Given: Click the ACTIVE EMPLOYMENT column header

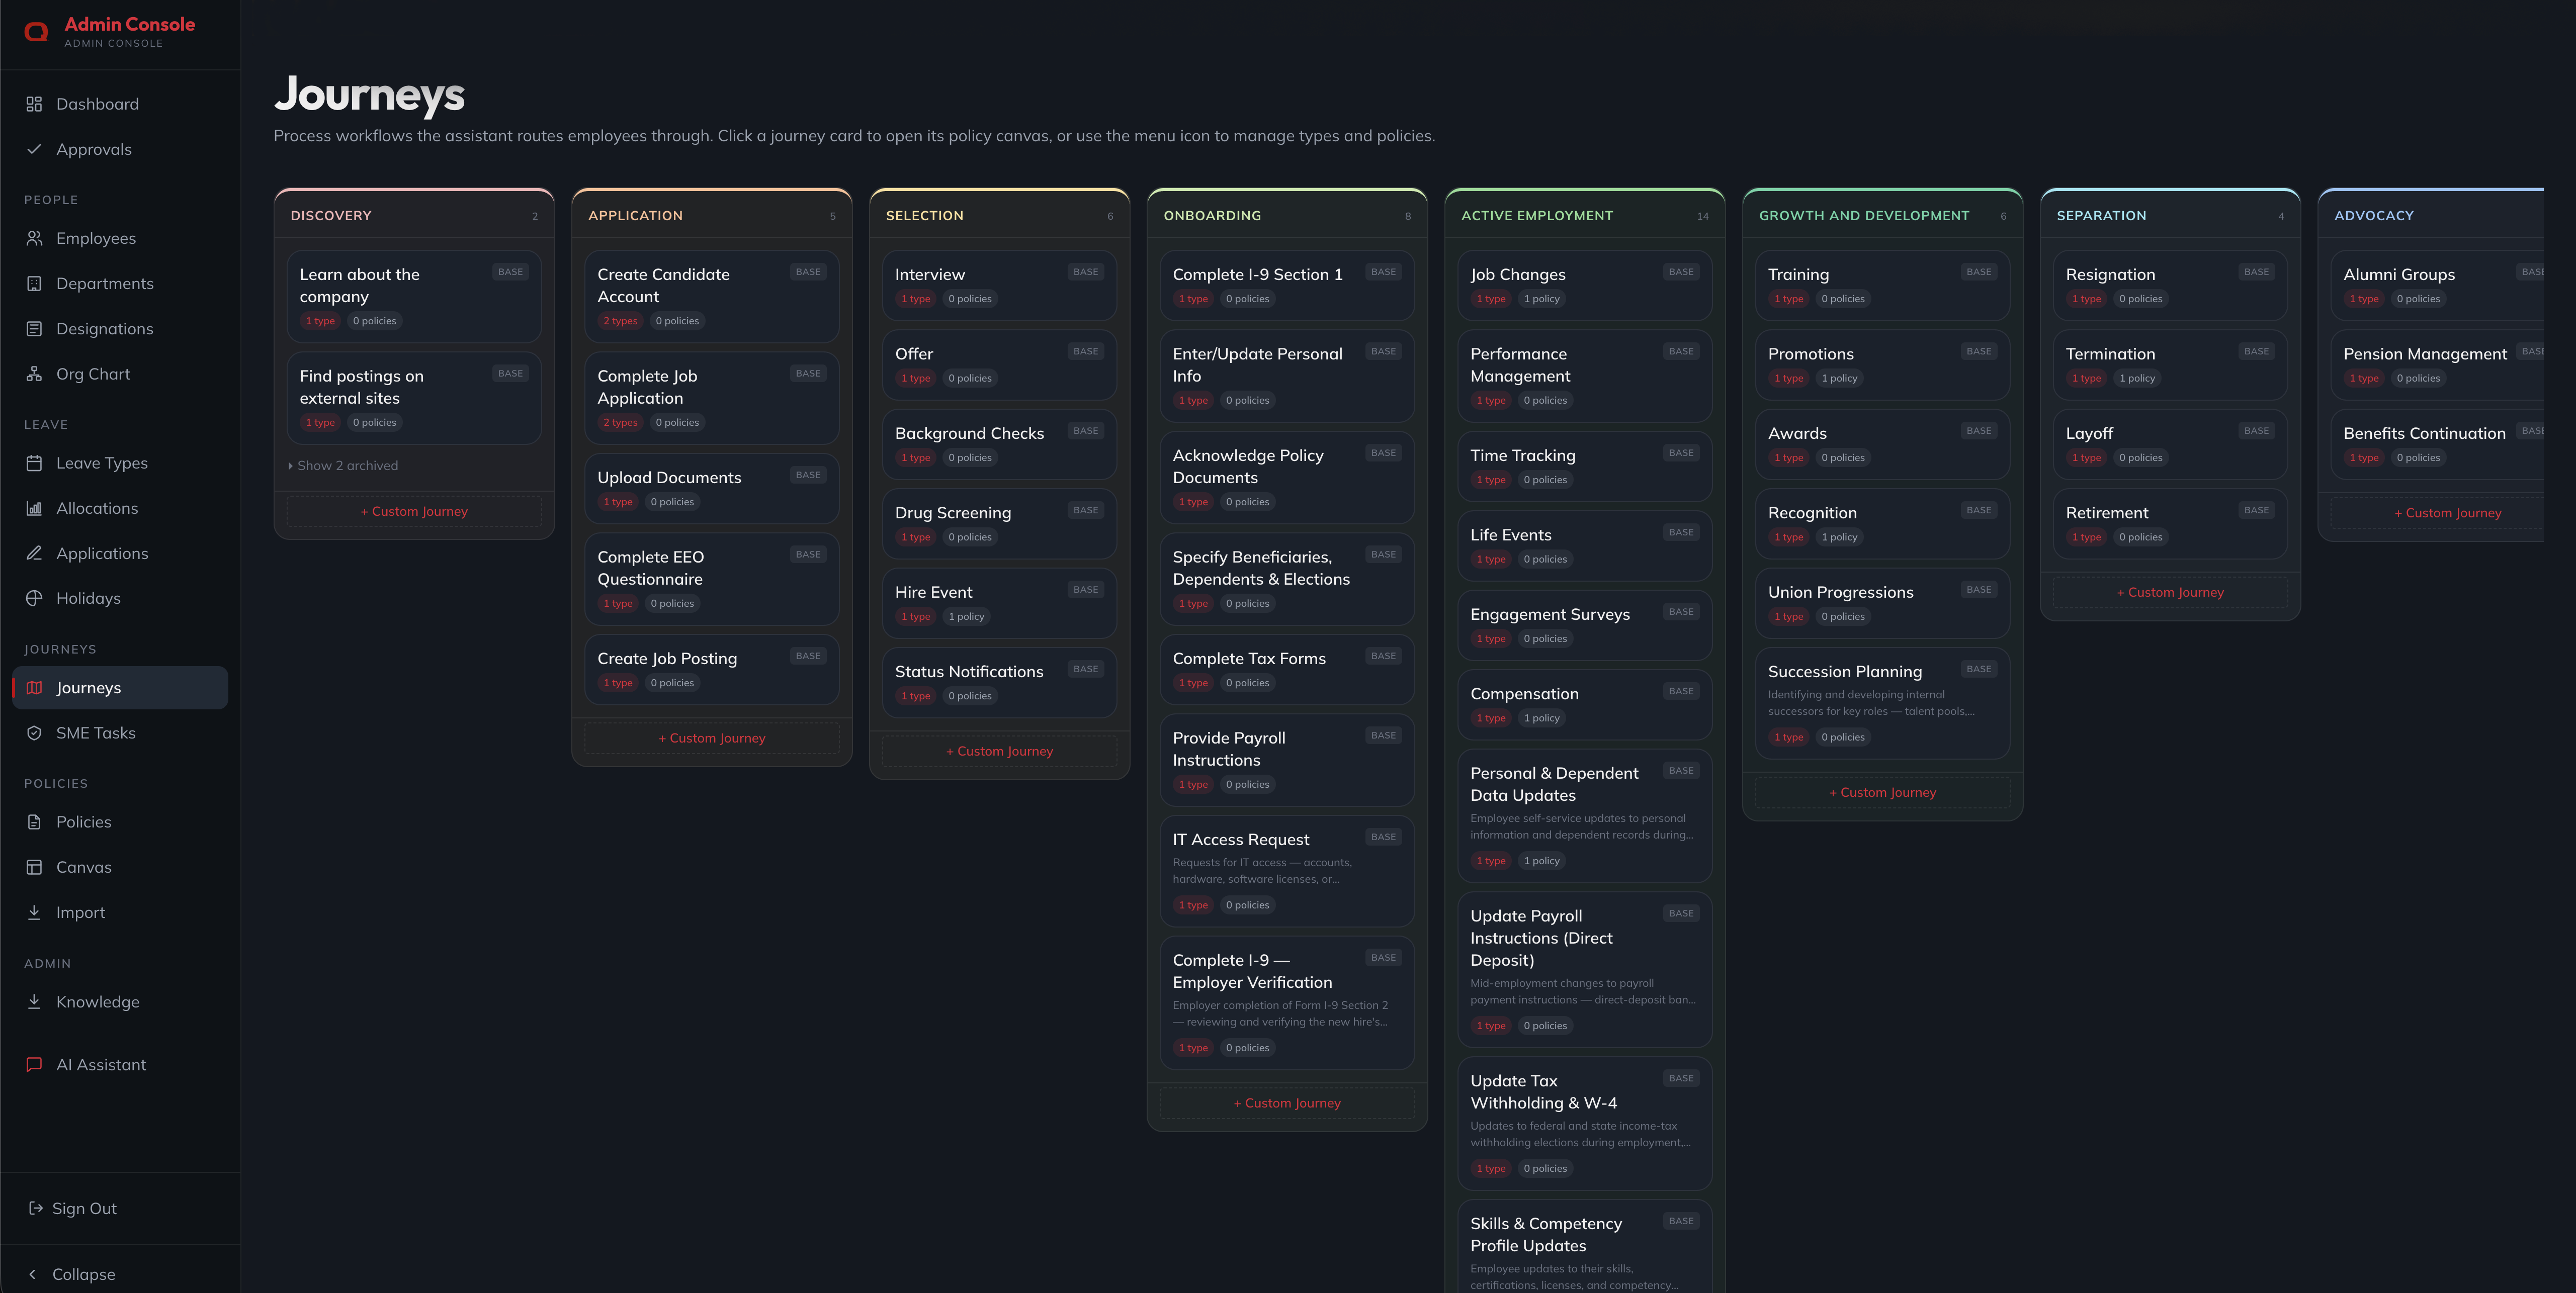Looking at the screenshot, I should click(x=1537, y=216).
